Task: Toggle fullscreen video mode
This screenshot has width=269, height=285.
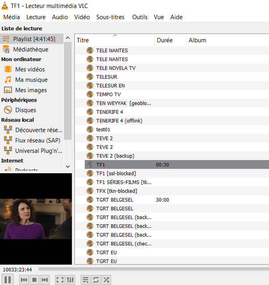Action: (60, 280)
